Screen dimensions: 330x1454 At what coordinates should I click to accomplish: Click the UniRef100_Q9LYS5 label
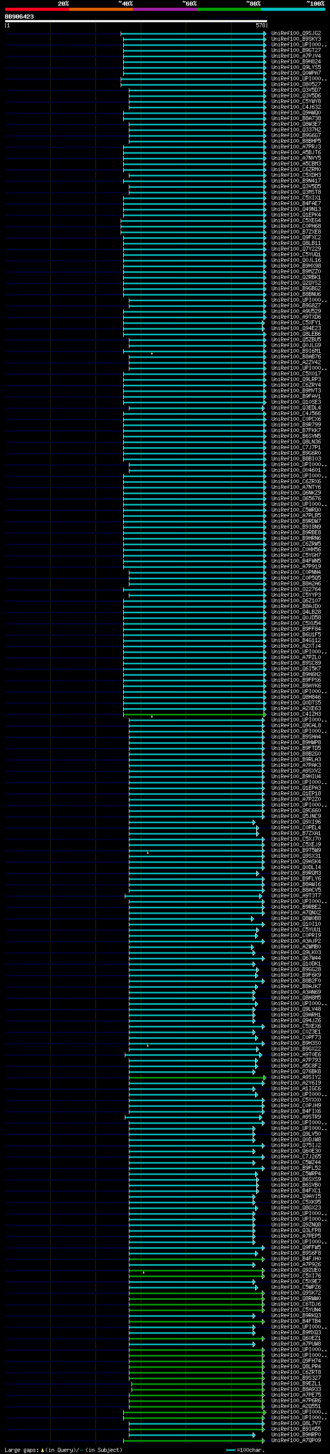point(296,67)
